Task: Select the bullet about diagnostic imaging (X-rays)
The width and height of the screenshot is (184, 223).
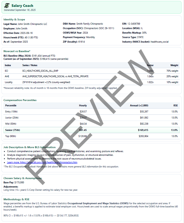Action: pyautogui.click(x=60, y=155)
